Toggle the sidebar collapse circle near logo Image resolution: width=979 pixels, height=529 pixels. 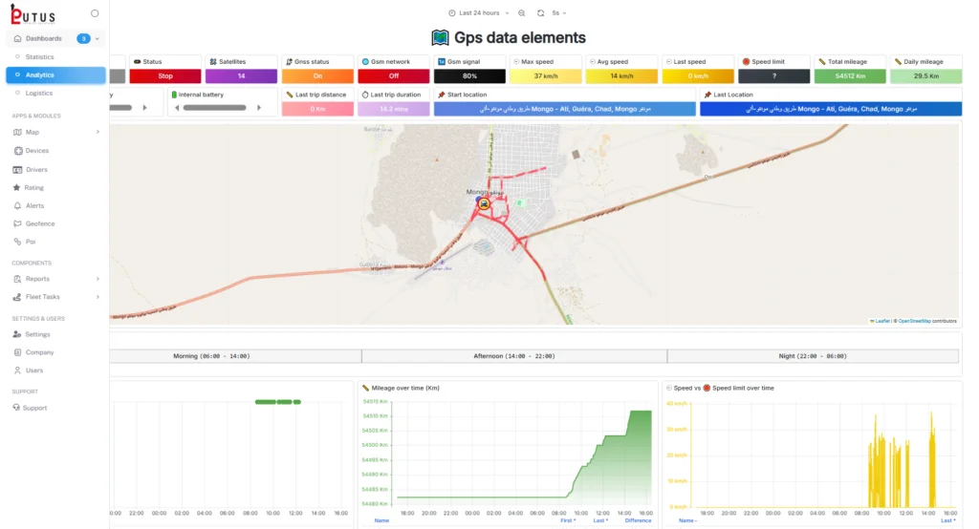pos(95,13)
